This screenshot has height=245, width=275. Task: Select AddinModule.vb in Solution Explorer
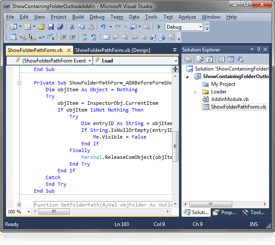click(x=230, y=99)
